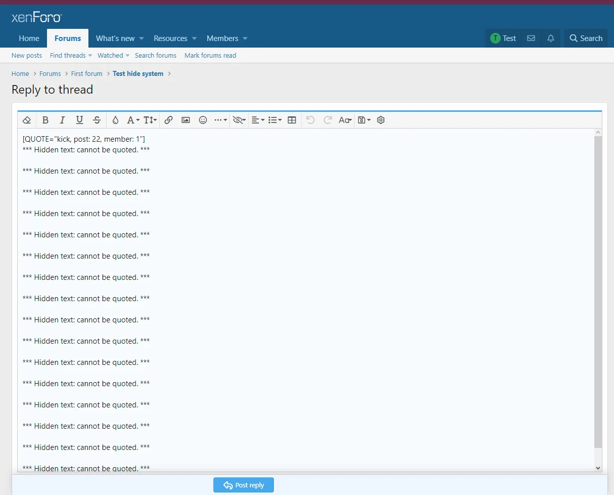Viewport: 614px width, 495px height.
Task: Click the Post reply button
Action: click(x=243, y=485)
